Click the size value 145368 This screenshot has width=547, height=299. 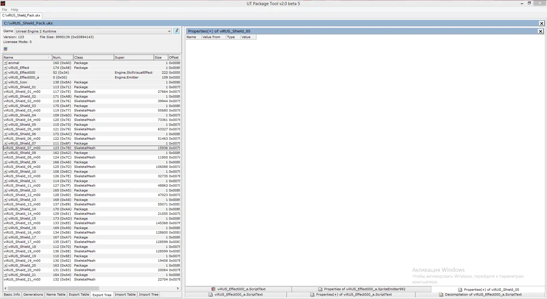pos(162,223)
